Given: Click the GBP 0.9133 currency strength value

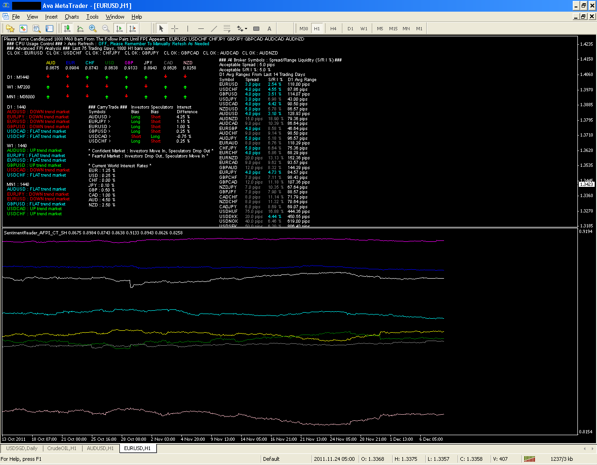Looking at the screenshot, I should (131, 68).
